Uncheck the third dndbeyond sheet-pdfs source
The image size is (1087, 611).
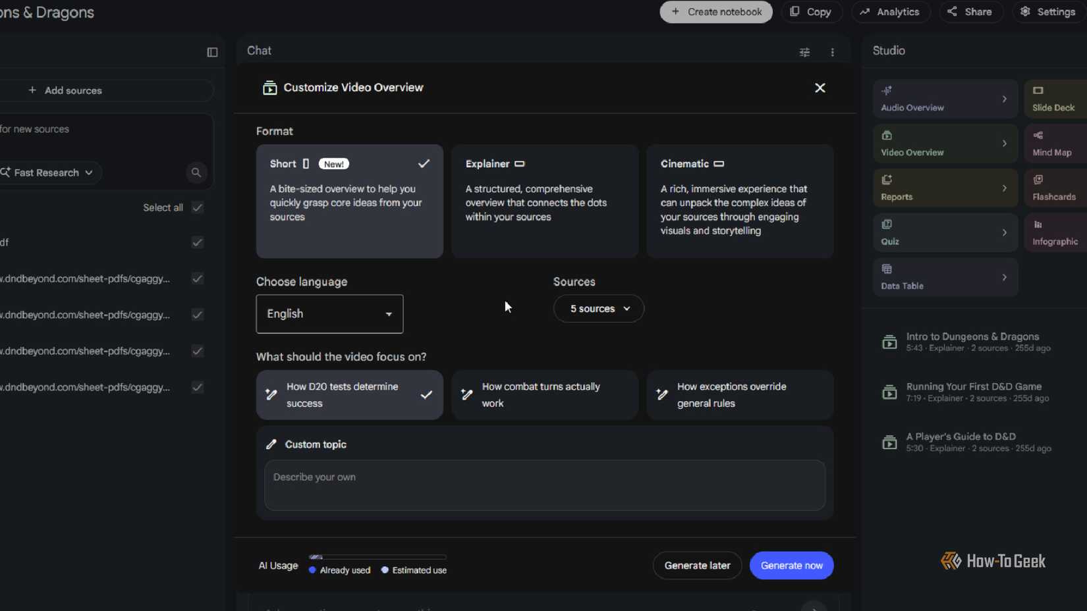point(197,351)
